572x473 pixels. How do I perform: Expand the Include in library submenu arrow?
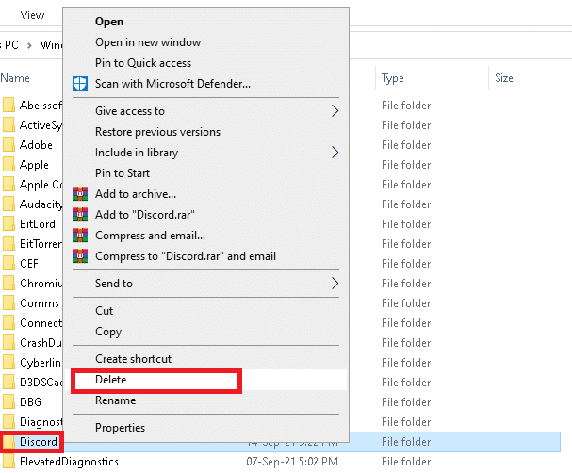[x=335, y=153]
